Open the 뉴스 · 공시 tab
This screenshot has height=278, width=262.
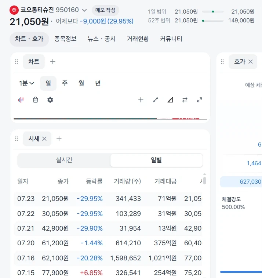tap(102, 39)
